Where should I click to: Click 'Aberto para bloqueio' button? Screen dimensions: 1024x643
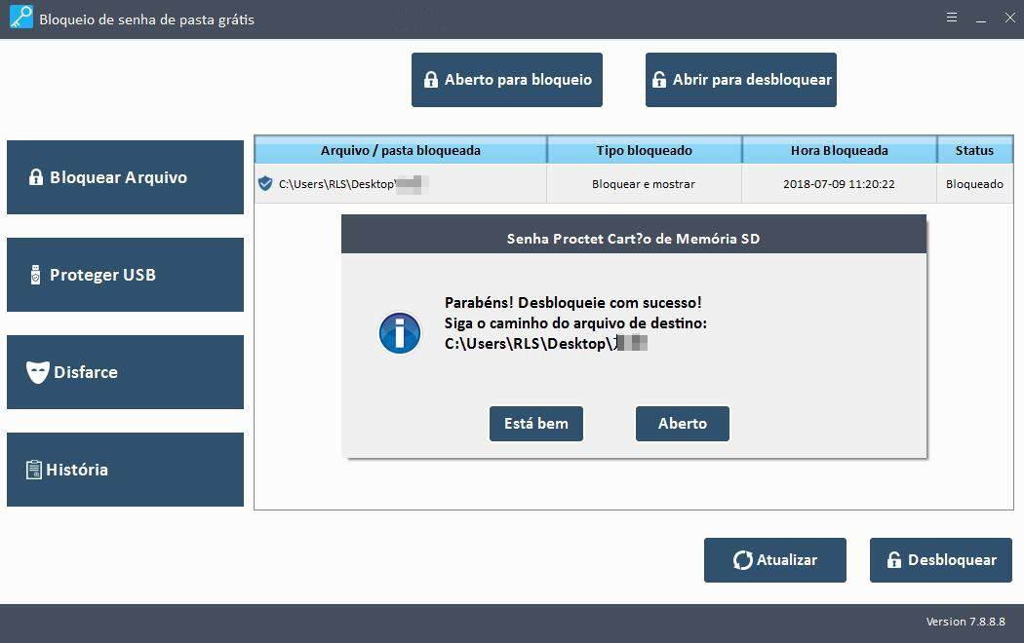click(x=507, y=80)
